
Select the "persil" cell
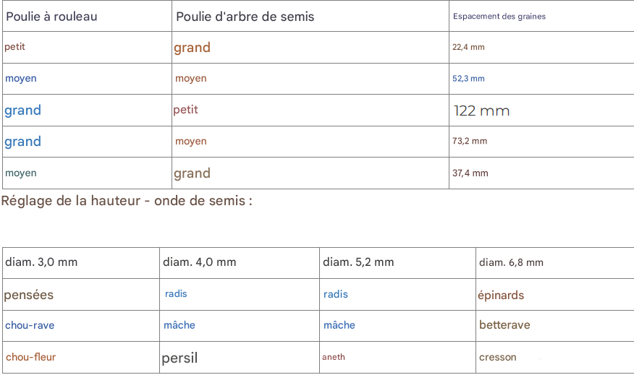(179, 358)
